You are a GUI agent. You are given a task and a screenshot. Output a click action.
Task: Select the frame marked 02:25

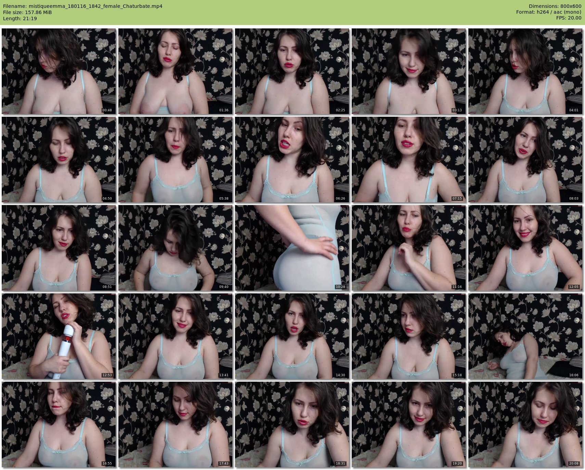click(292, 71)
